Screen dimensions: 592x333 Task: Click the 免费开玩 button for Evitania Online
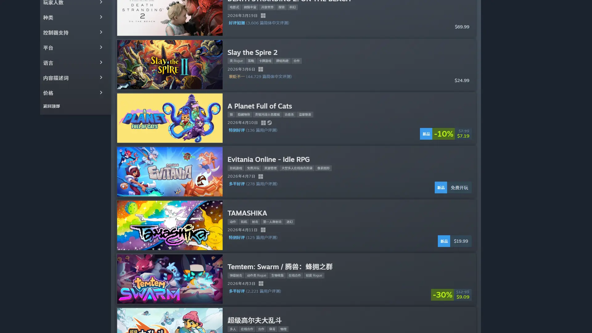point(459,187)
